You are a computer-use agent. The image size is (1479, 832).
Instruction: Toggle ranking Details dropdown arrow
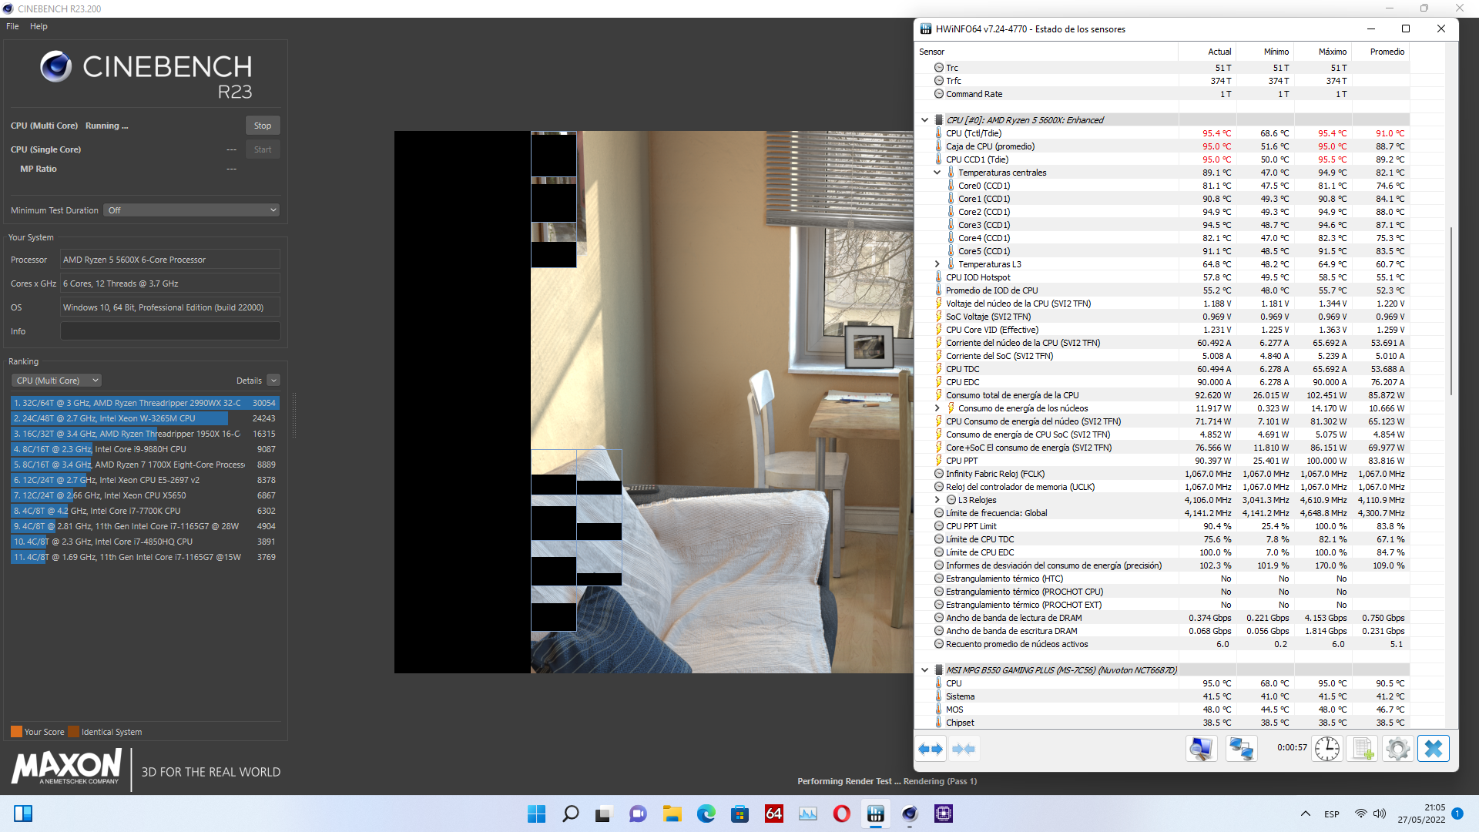[273, 381]
